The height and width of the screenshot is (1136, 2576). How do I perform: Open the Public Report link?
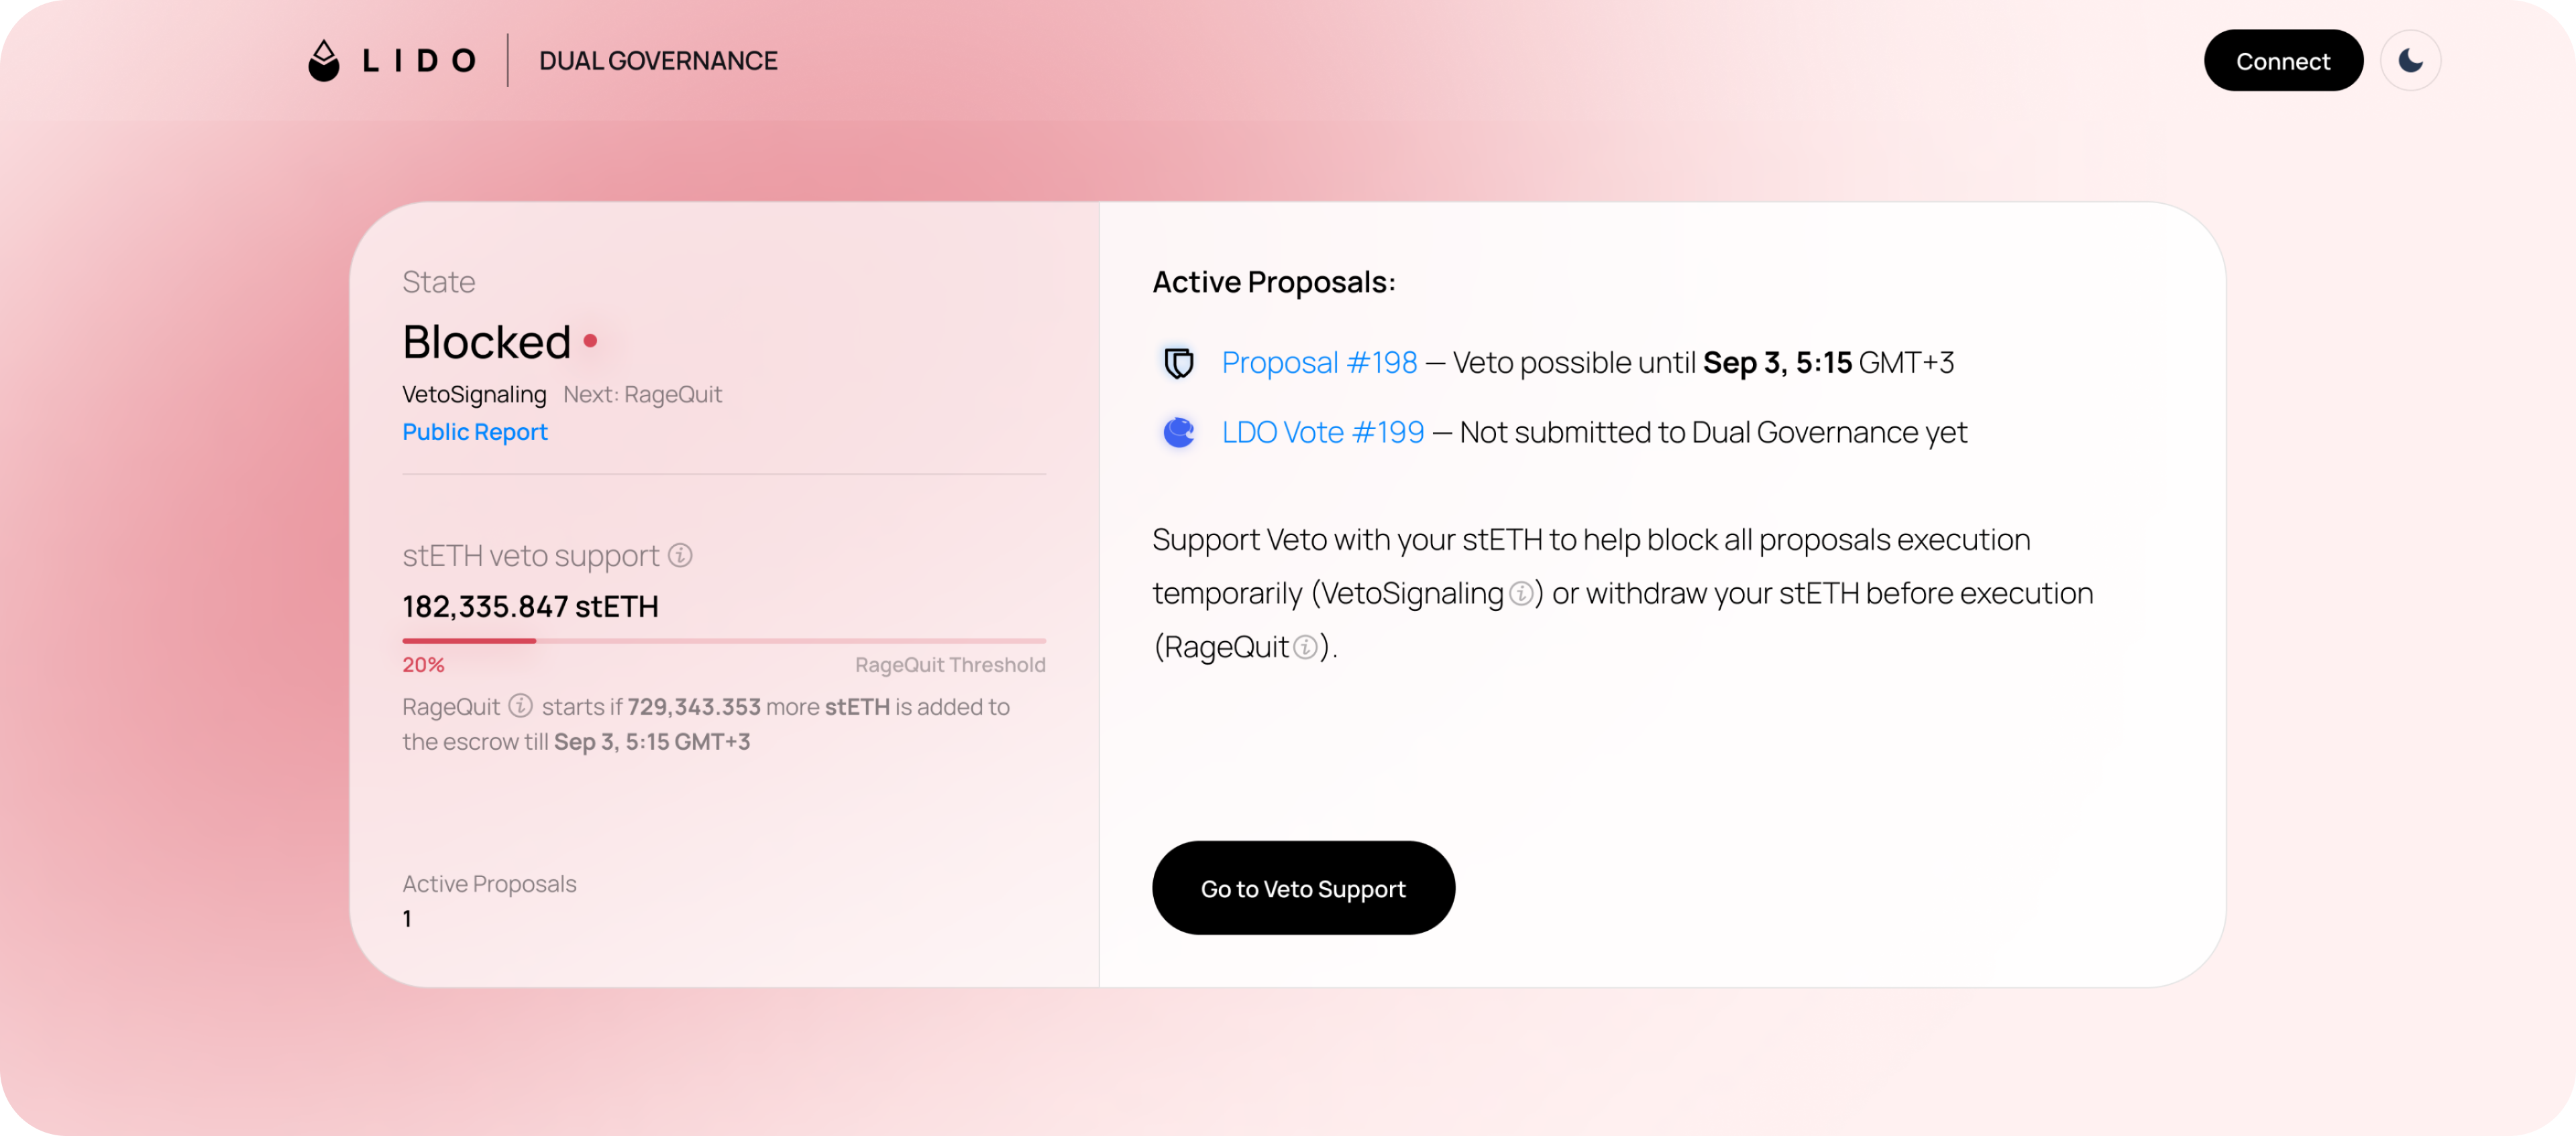pyautogui.click(x=475, y=432)
